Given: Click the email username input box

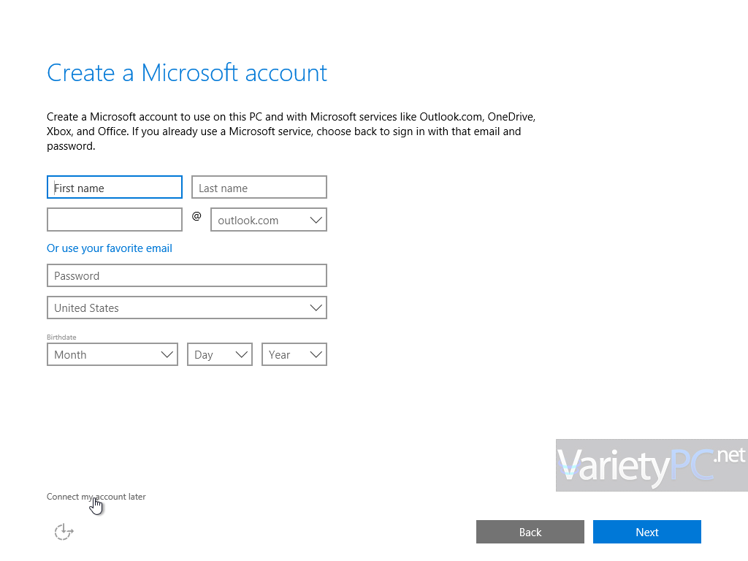Looking at the screenshot, I should pyautogui.click(x=115, y=219).
